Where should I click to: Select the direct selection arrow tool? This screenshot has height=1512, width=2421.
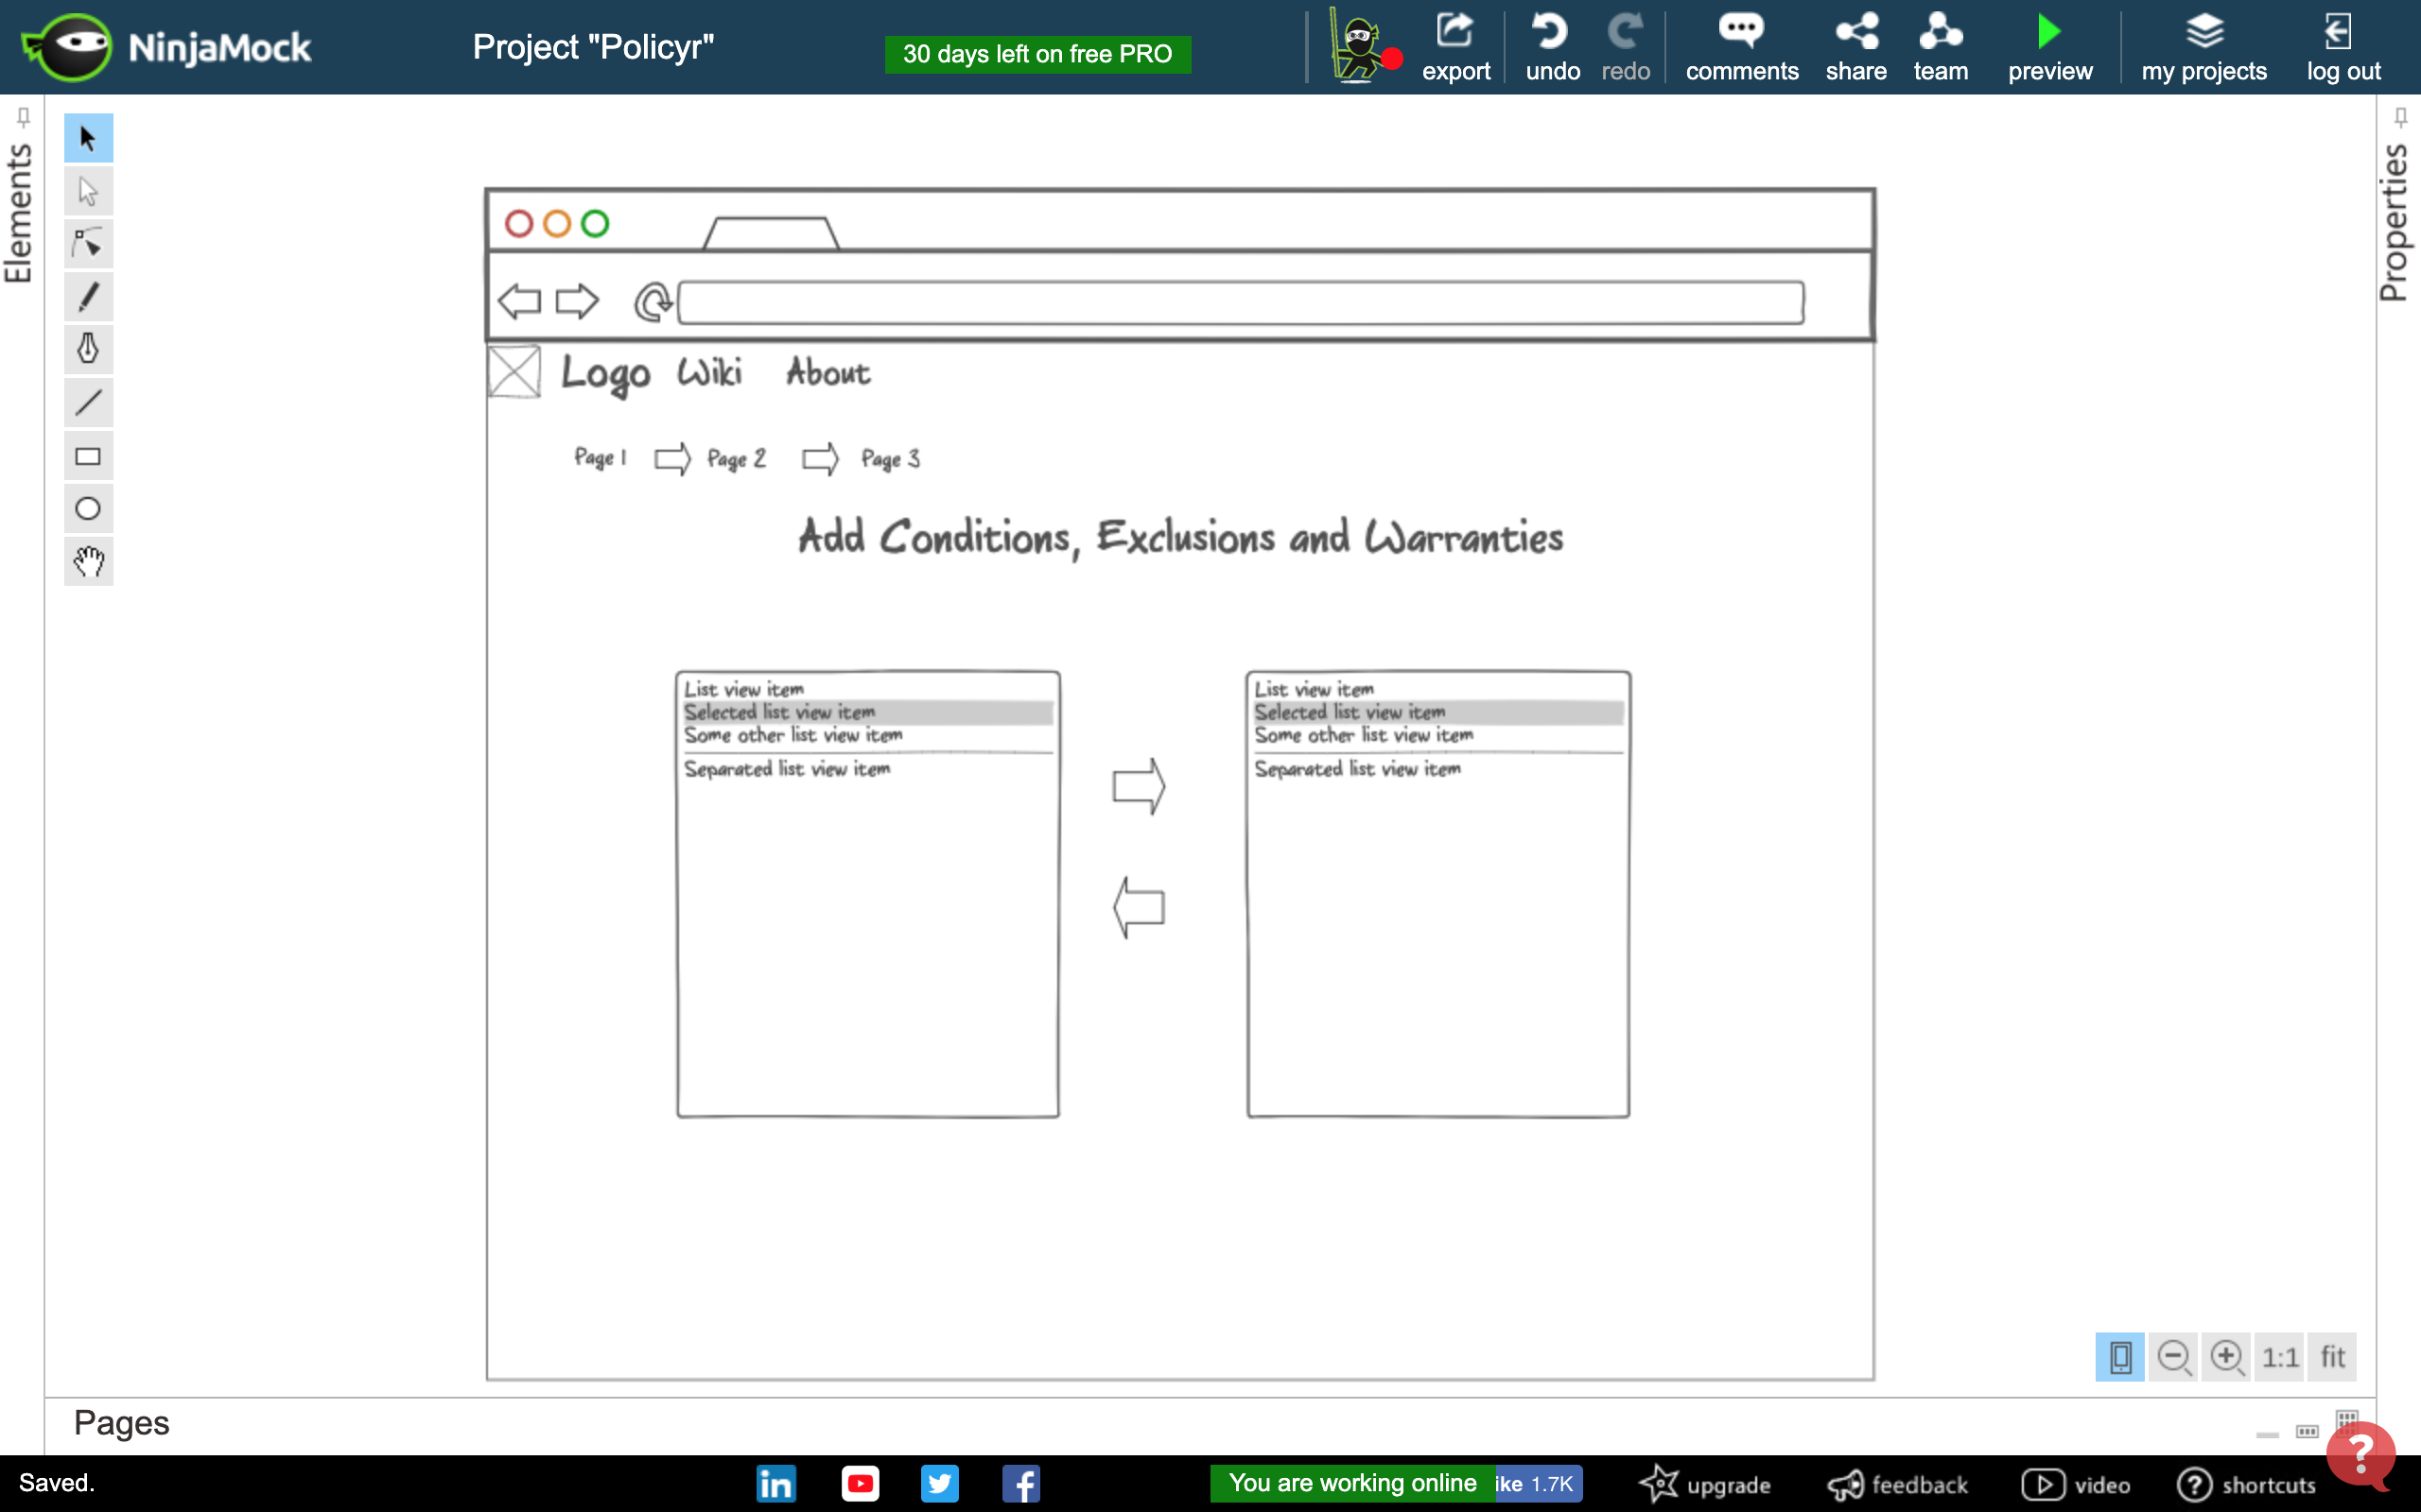coord(88,191)
